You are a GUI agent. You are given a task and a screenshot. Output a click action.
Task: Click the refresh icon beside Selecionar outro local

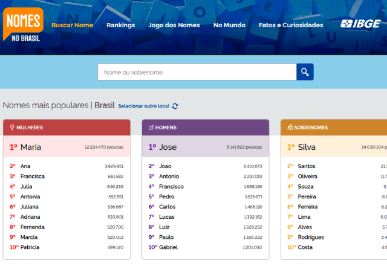175,106
